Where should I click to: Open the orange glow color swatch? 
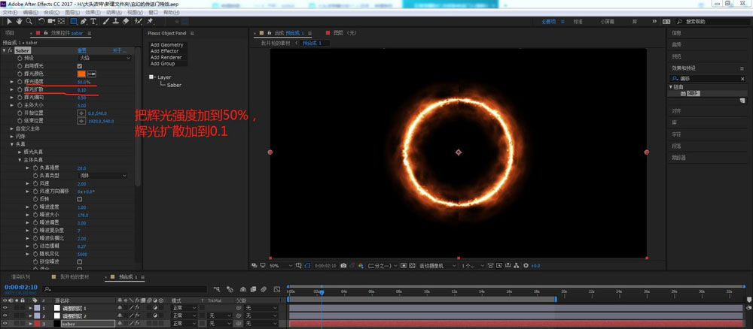[81, 74]
